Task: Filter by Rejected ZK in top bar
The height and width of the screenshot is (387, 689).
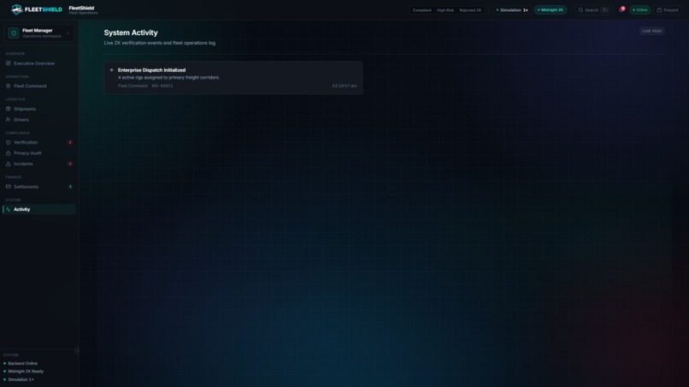Action: [x=470, y=10]
